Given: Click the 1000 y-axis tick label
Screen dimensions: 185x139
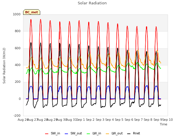Looking at the screenshot, I should (x=17, y=14).
